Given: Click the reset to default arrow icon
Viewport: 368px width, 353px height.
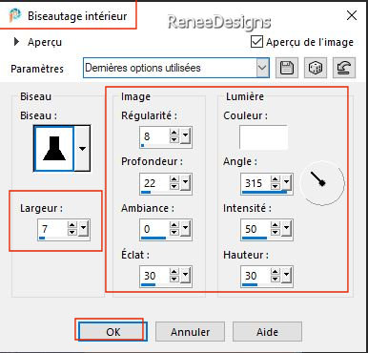Looking at the screenshot, I should (344, 68).
